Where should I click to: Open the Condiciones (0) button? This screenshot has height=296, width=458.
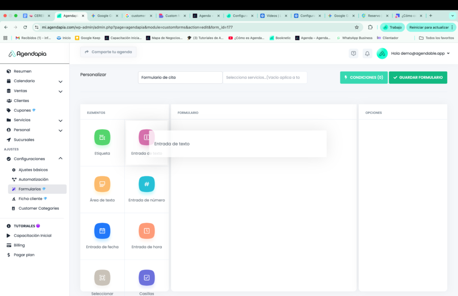(x=364, y=78)
